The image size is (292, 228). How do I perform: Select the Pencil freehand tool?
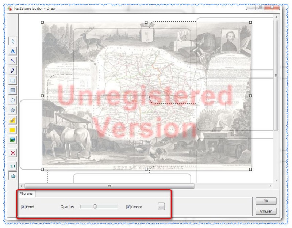13,71
